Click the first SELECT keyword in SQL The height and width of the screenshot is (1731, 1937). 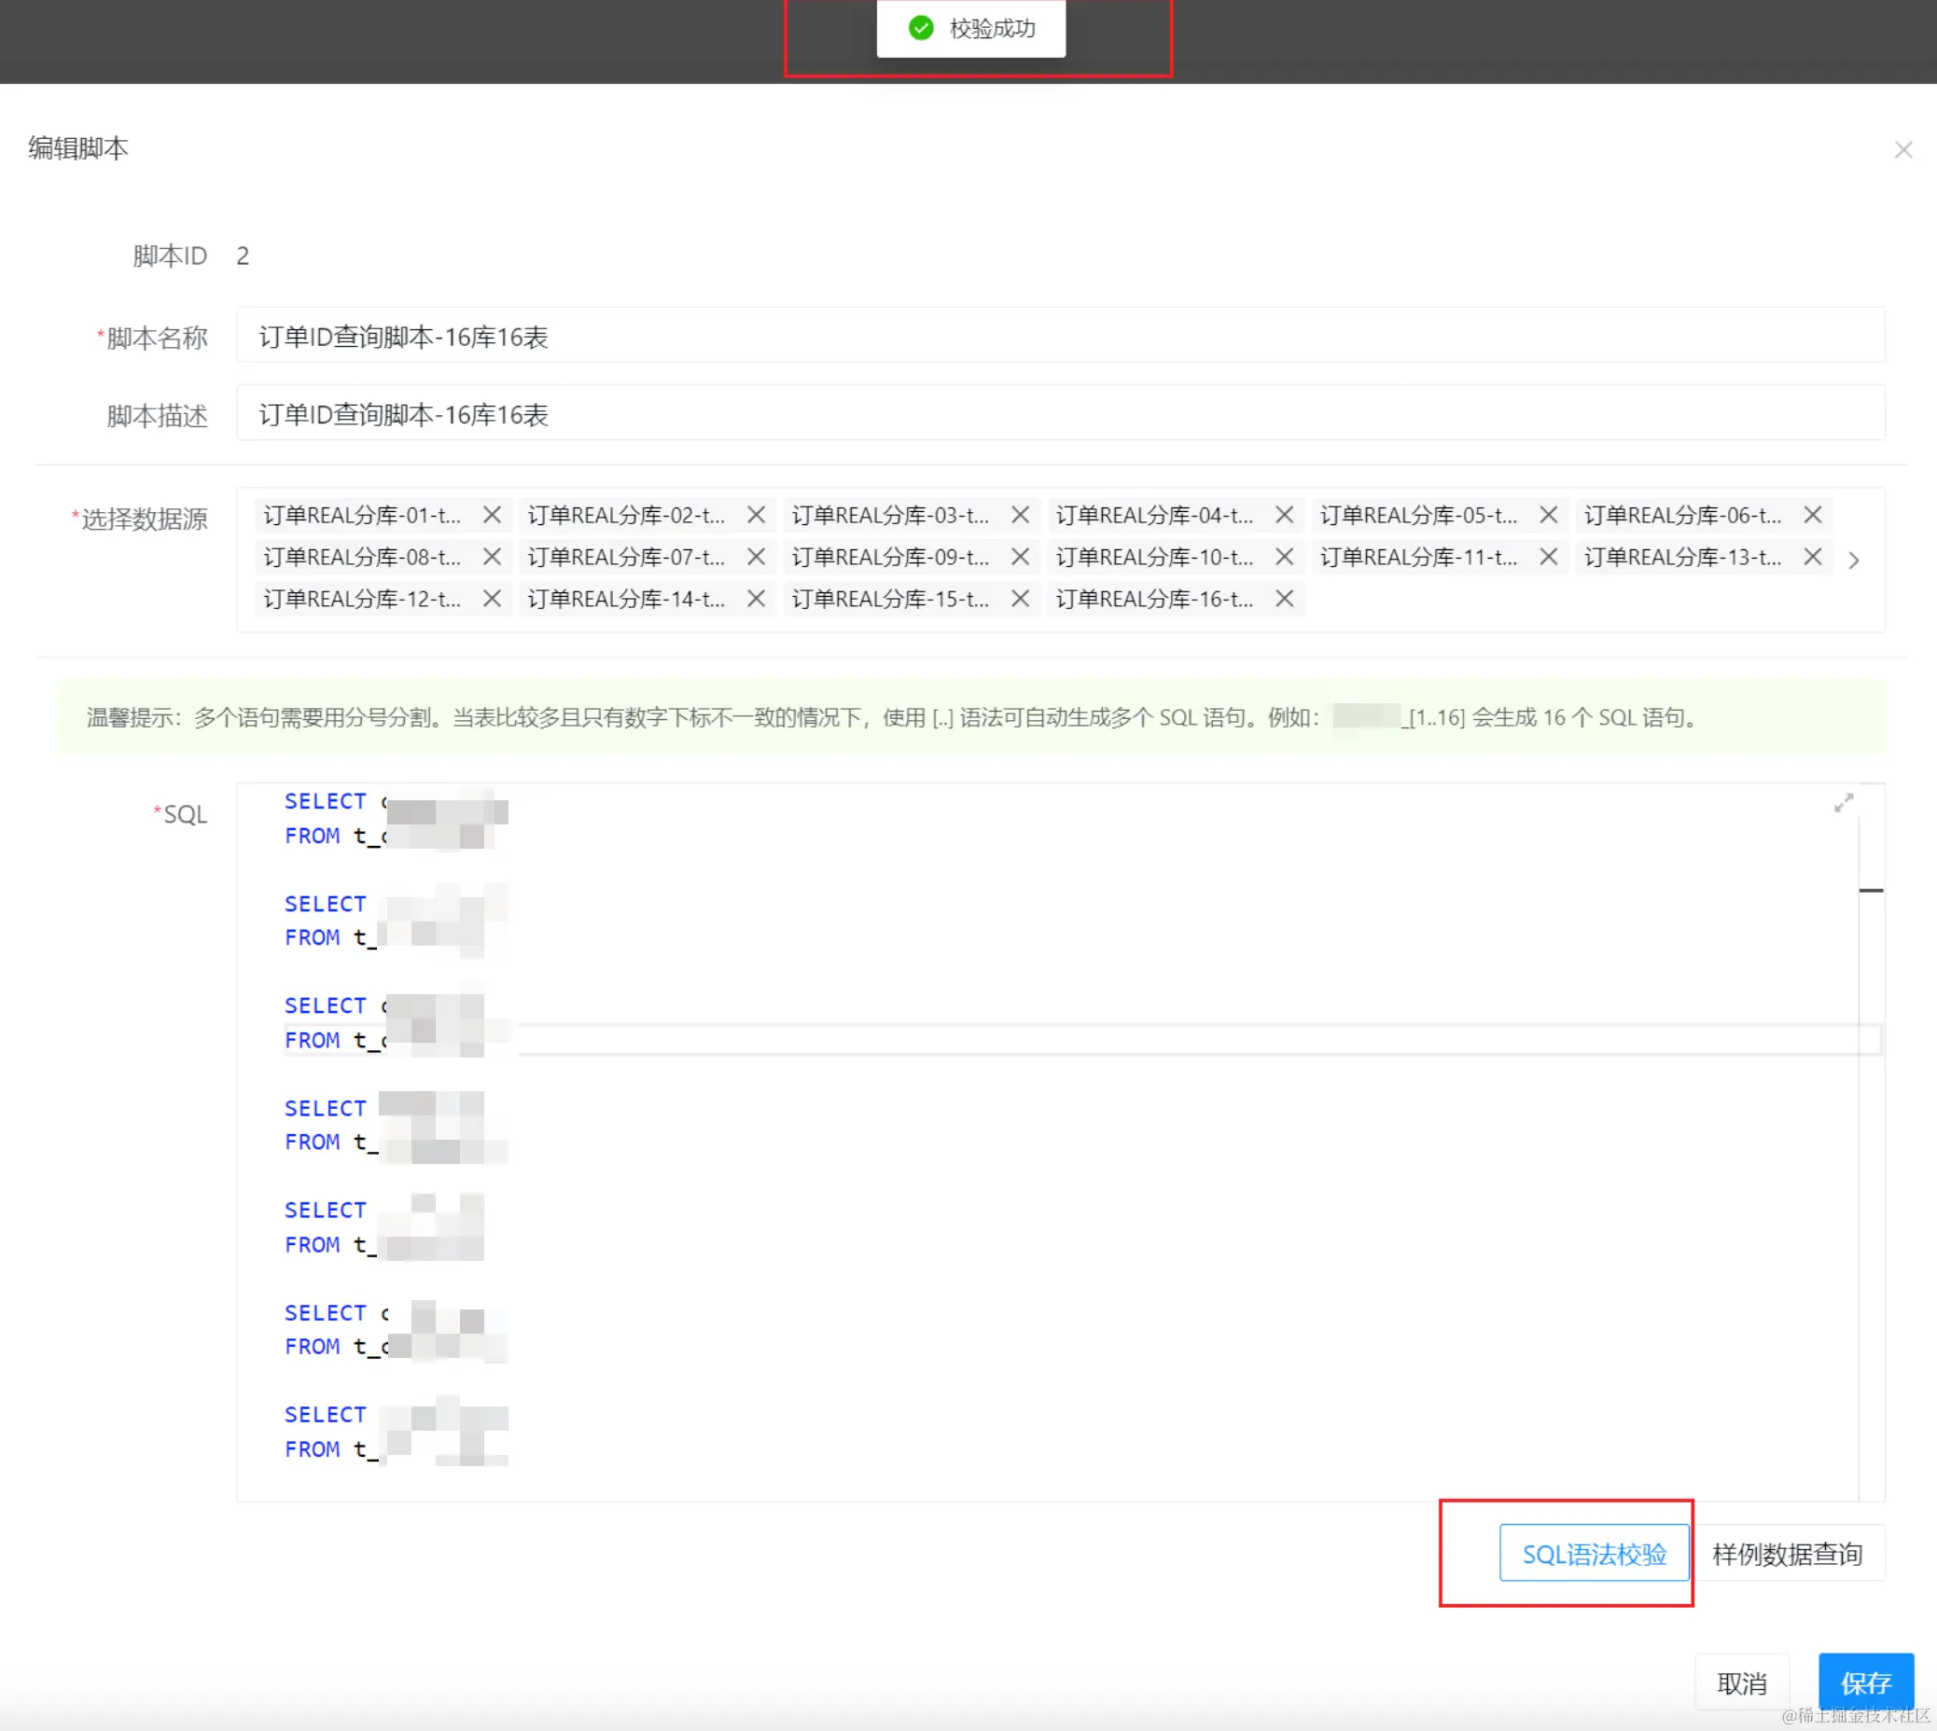pyautogui.click(x=326, y=802)
